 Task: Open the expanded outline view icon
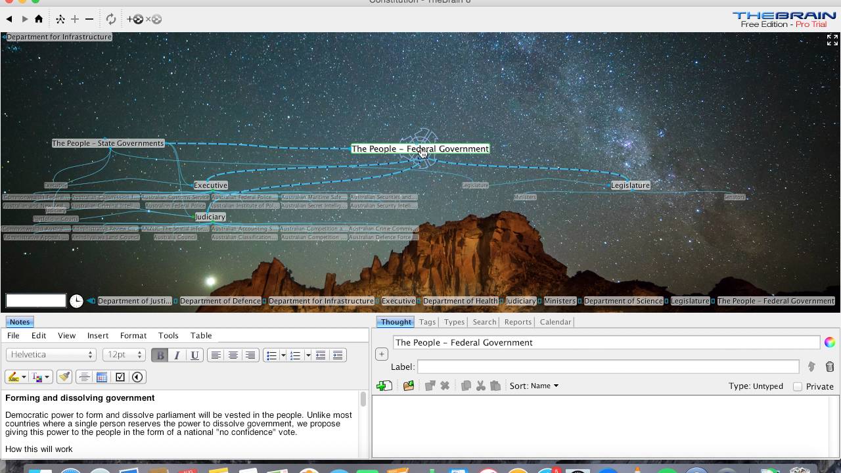(60, 19)
